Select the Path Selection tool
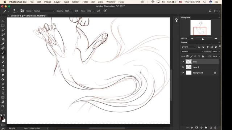 click(x=3, y=93)
